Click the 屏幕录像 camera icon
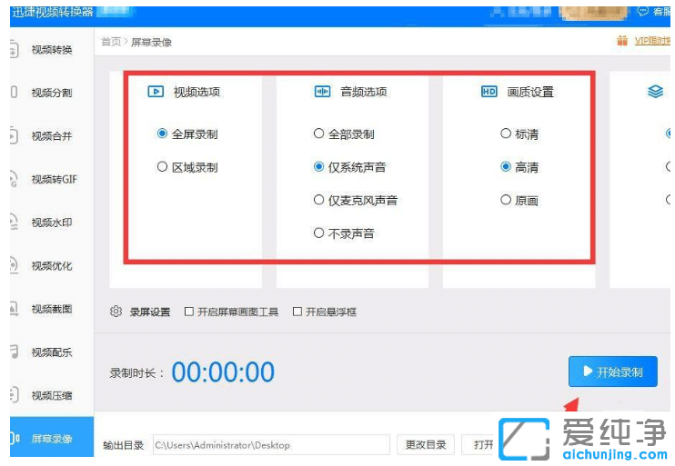The width and height of the screenshot is (675, 466). 15,438
